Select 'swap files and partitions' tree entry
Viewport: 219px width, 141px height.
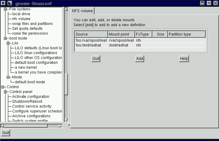coord(32,24)
